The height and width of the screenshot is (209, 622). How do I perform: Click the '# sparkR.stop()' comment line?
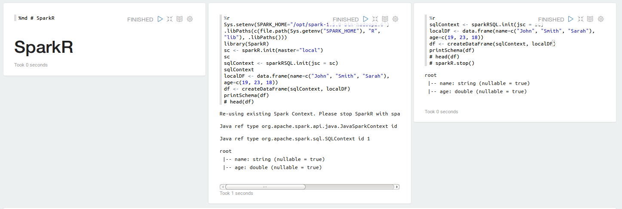[452, 63]
